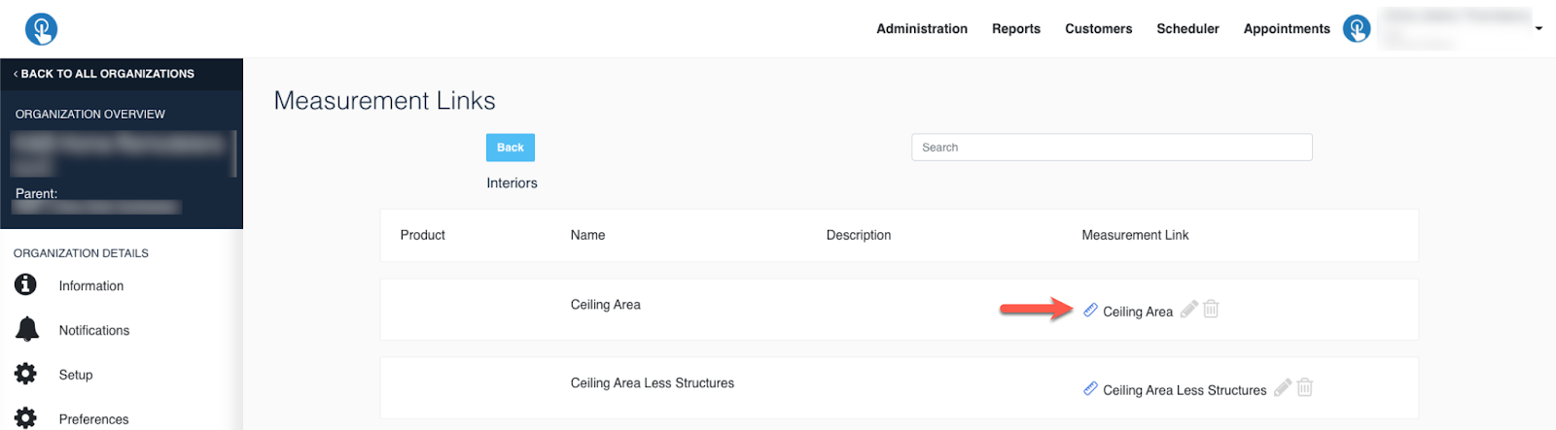The height and width of the screenshot is (430, 1556).
Task: Click the Setup gear icon
Action: point(26,374)
